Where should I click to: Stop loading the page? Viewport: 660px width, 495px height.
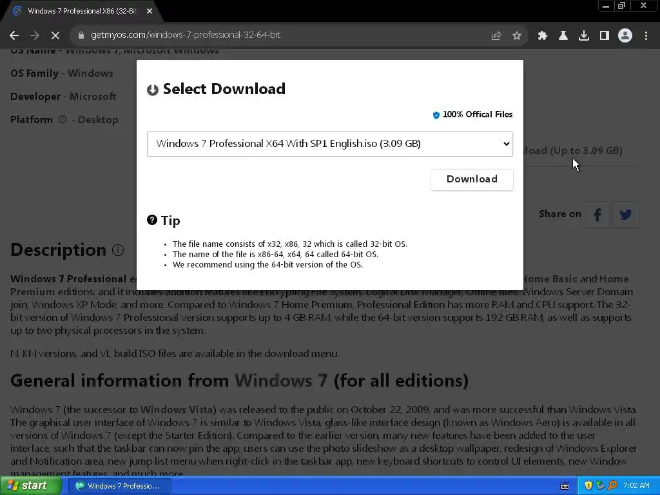point(55,35)
